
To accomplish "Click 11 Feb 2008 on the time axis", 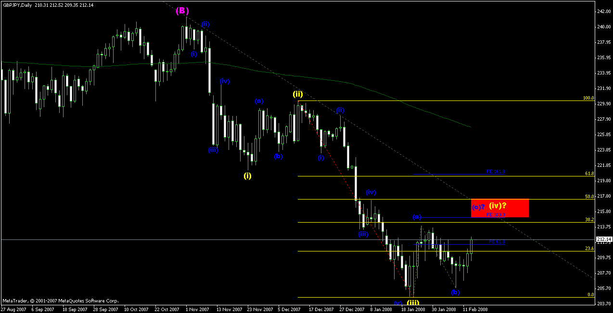I will [x=475, y=310].
